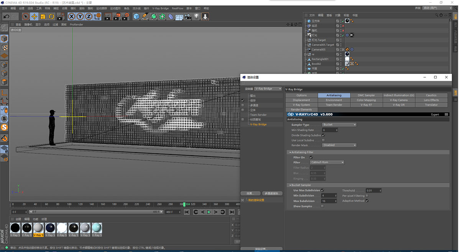Toggle the Use Max Subdivision checkbox
460x252 pixels.
(322, 190)
